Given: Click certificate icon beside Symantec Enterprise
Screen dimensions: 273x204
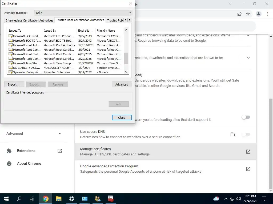Looking at the screenshot, I should coord(10,72).
